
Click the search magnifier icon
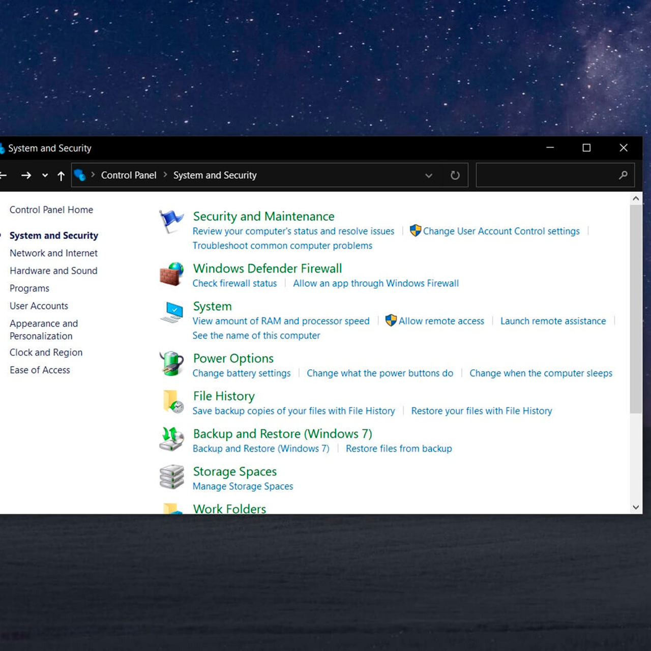click(623, 175)
